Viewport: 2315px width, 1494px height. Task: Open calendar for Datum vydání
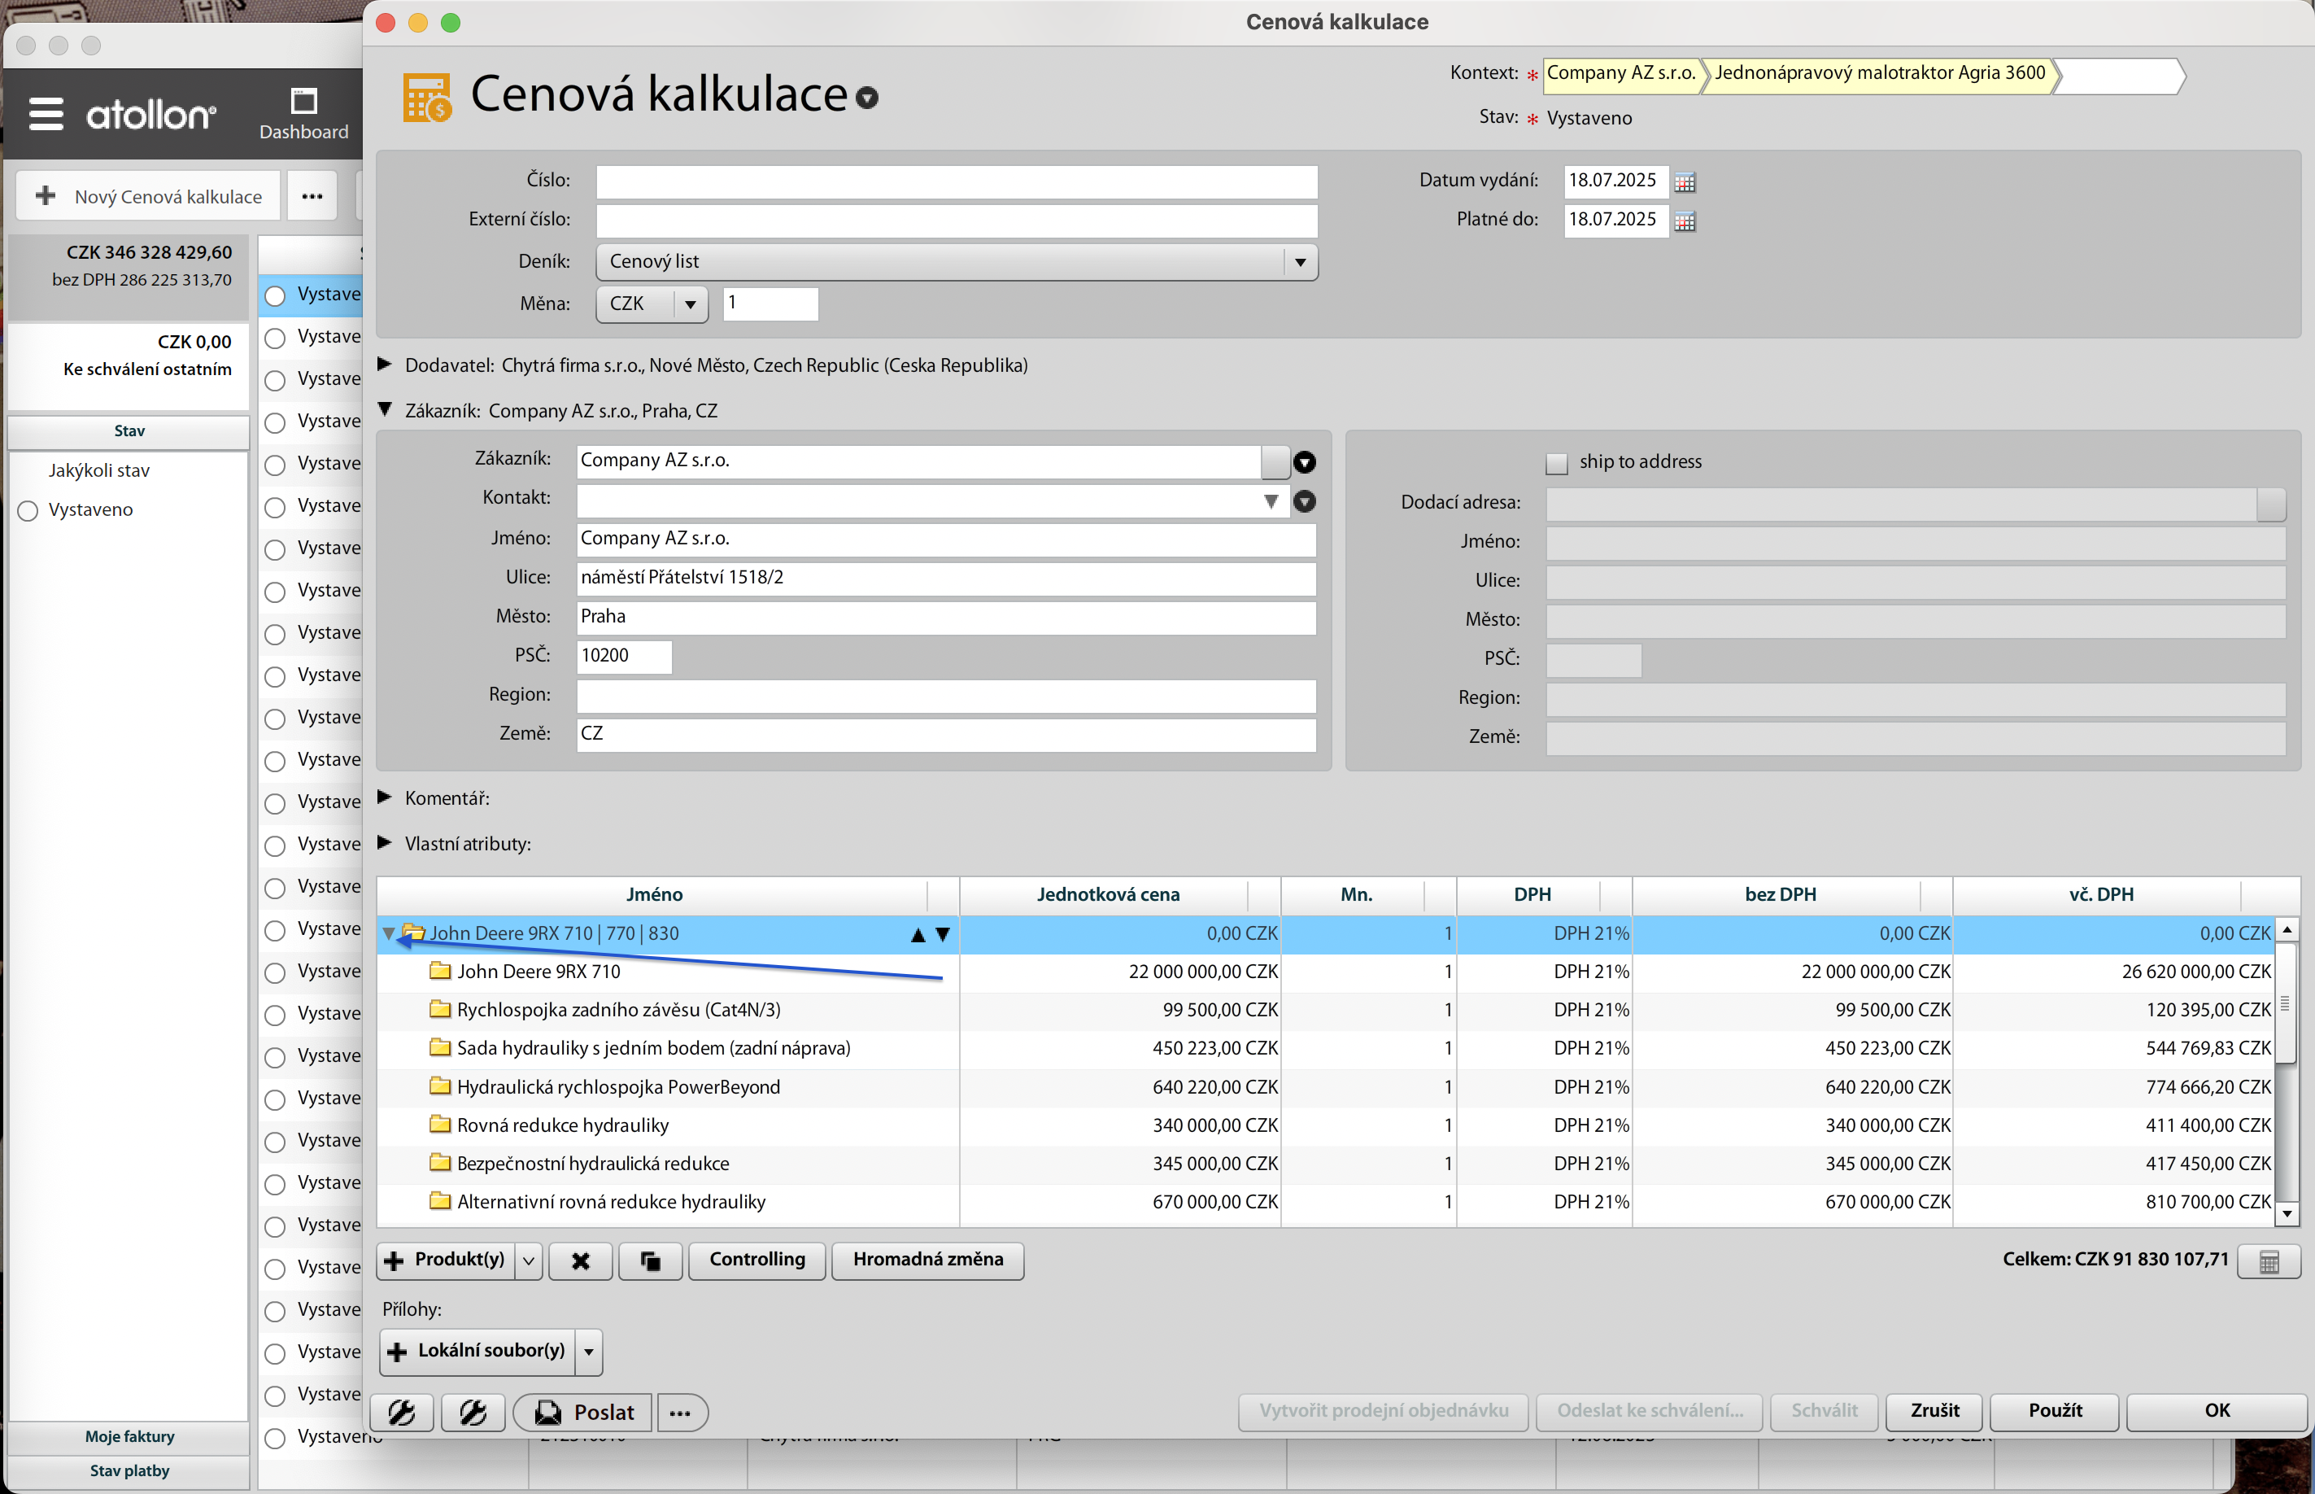(1685, 181)
